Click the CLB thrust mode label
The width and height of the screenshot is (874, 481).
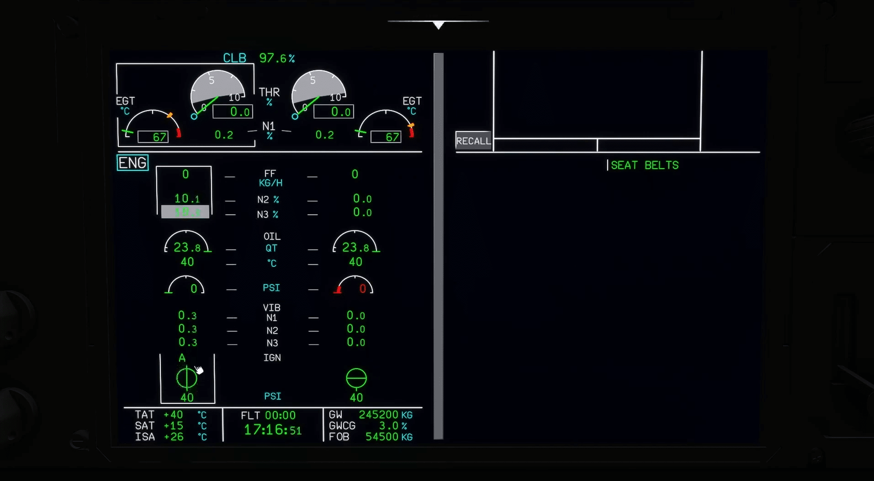coord(234,58)
